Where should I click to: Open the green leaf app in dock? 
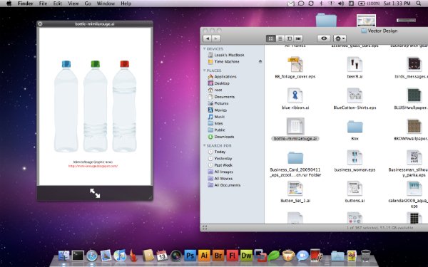[x=274, y=256]
